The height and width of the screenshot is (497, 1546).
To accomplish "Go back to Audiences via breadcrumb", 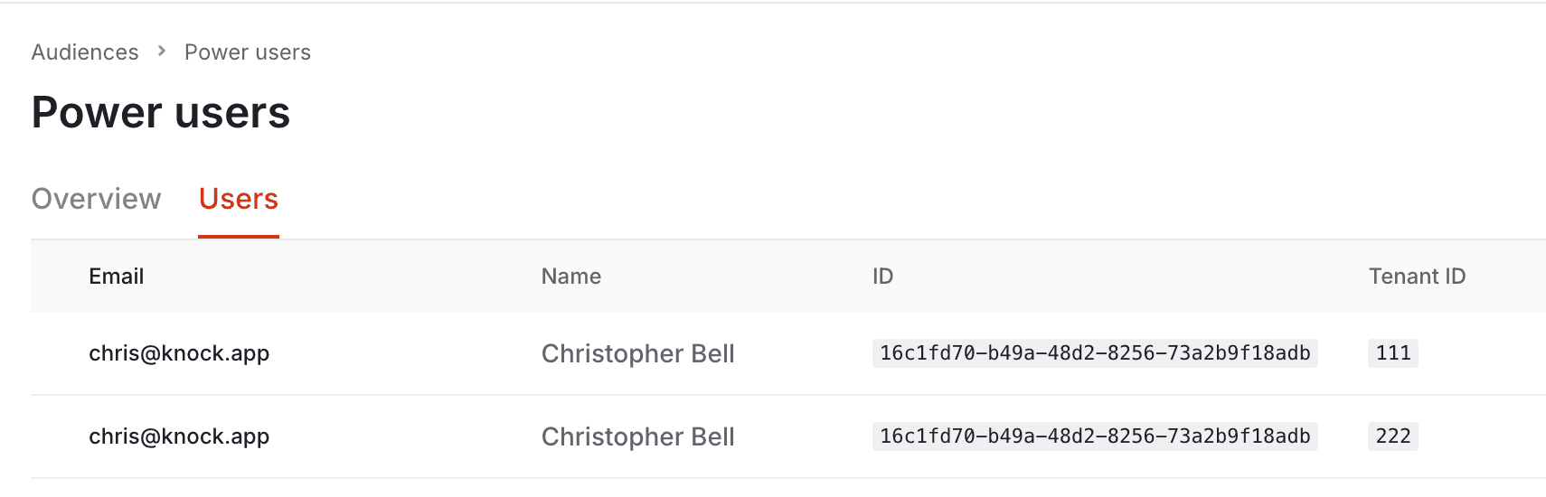I will point(85,52).
